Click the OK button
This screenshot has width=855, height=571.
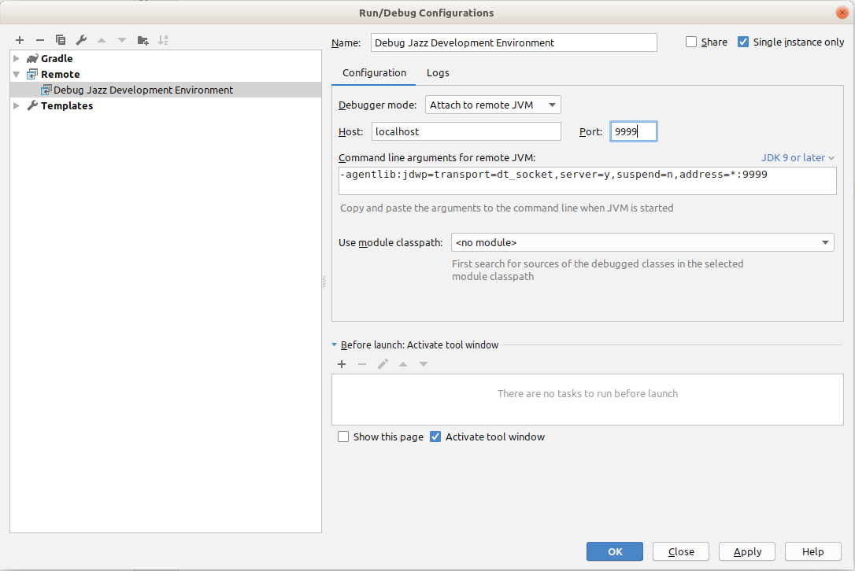point(615,551)
